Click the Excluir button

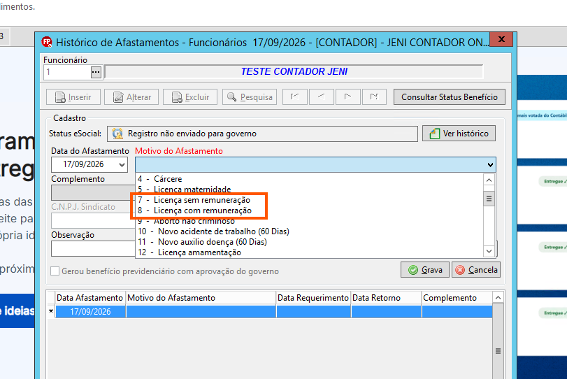click(190, 97)
